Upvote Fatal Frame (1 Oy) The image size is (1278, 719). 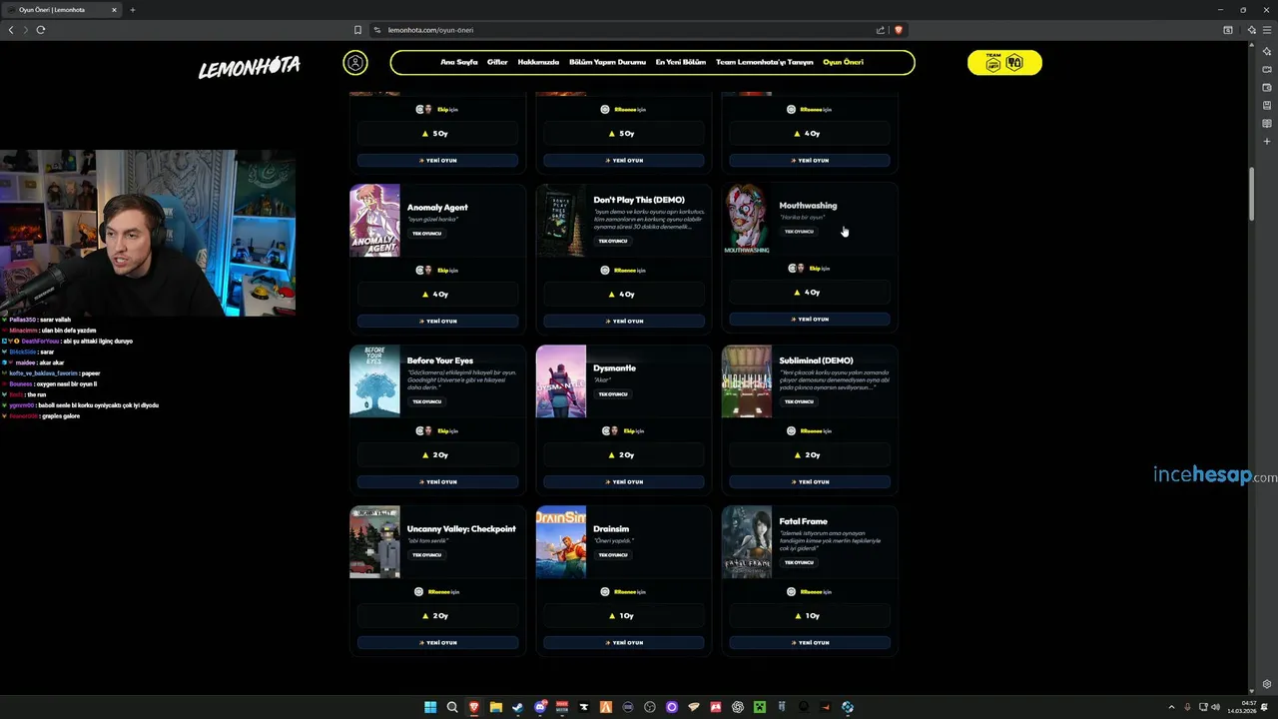810,616
